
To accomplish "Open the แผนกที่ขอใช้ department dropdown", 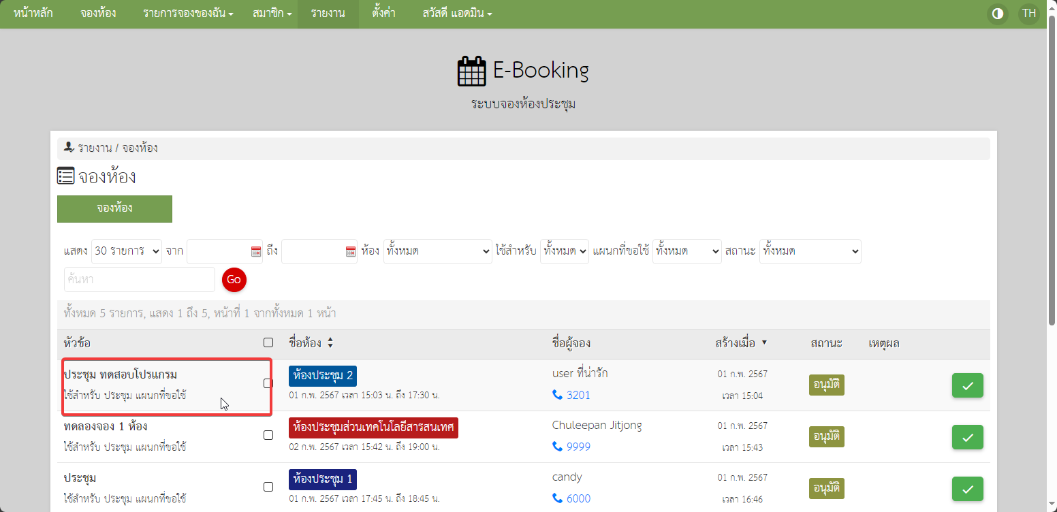I will 687,251.
